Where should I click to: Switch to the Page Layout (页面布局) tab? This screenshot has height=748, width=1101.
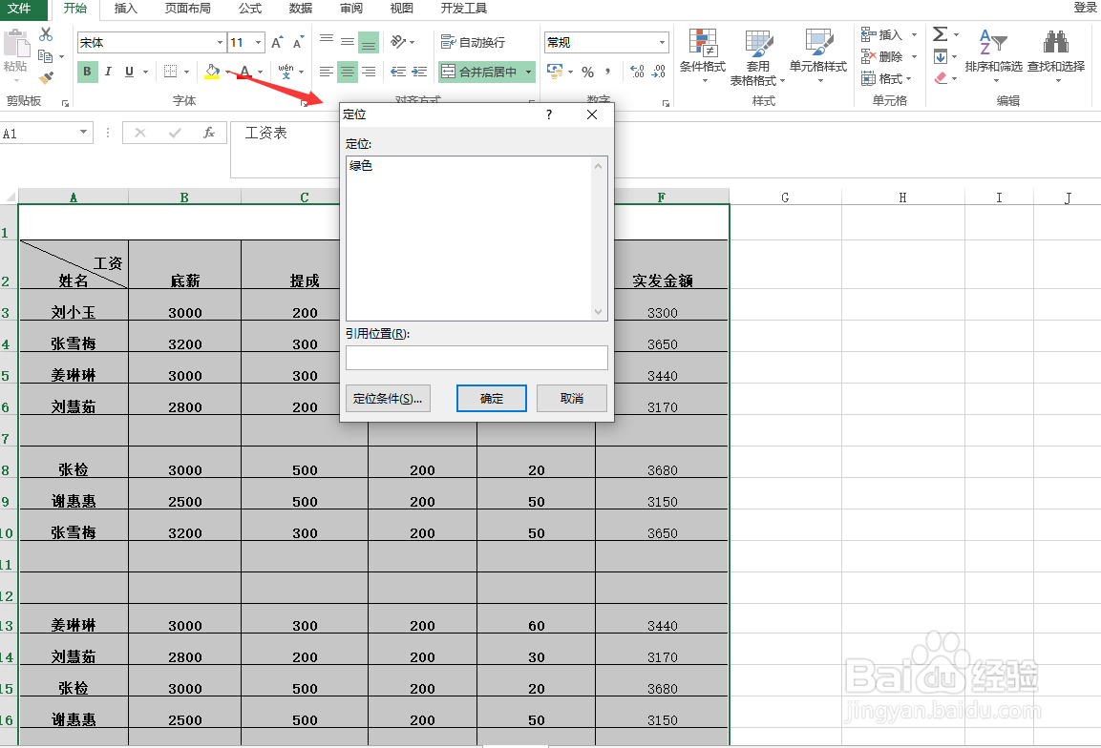(x=187, y=9)
